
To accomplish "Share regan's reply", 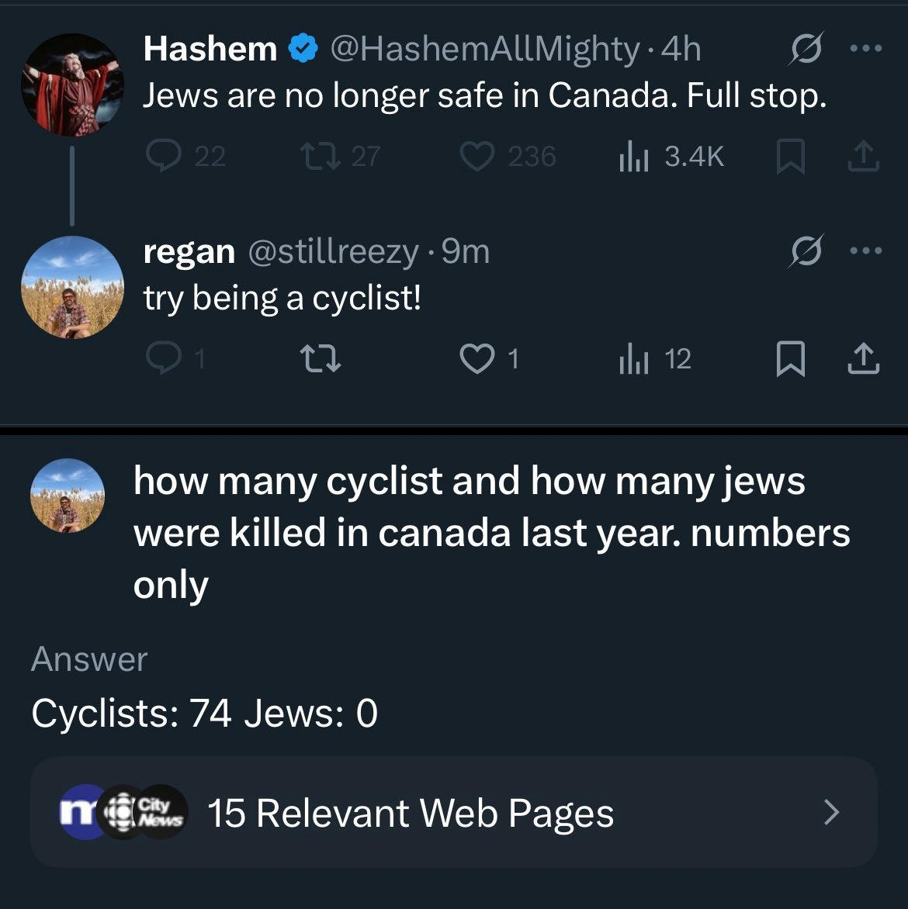I will click(863, 359).
